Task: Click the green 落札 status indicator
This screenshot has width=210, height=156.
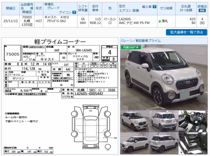Action: pos(160,21)
